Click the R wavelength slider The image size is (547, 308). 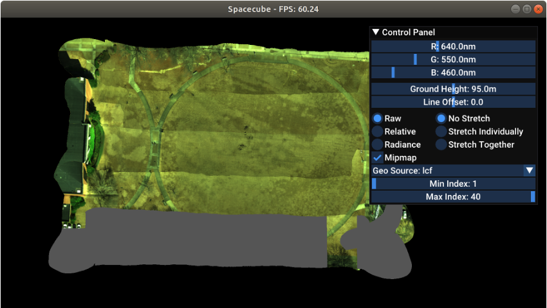453,46
